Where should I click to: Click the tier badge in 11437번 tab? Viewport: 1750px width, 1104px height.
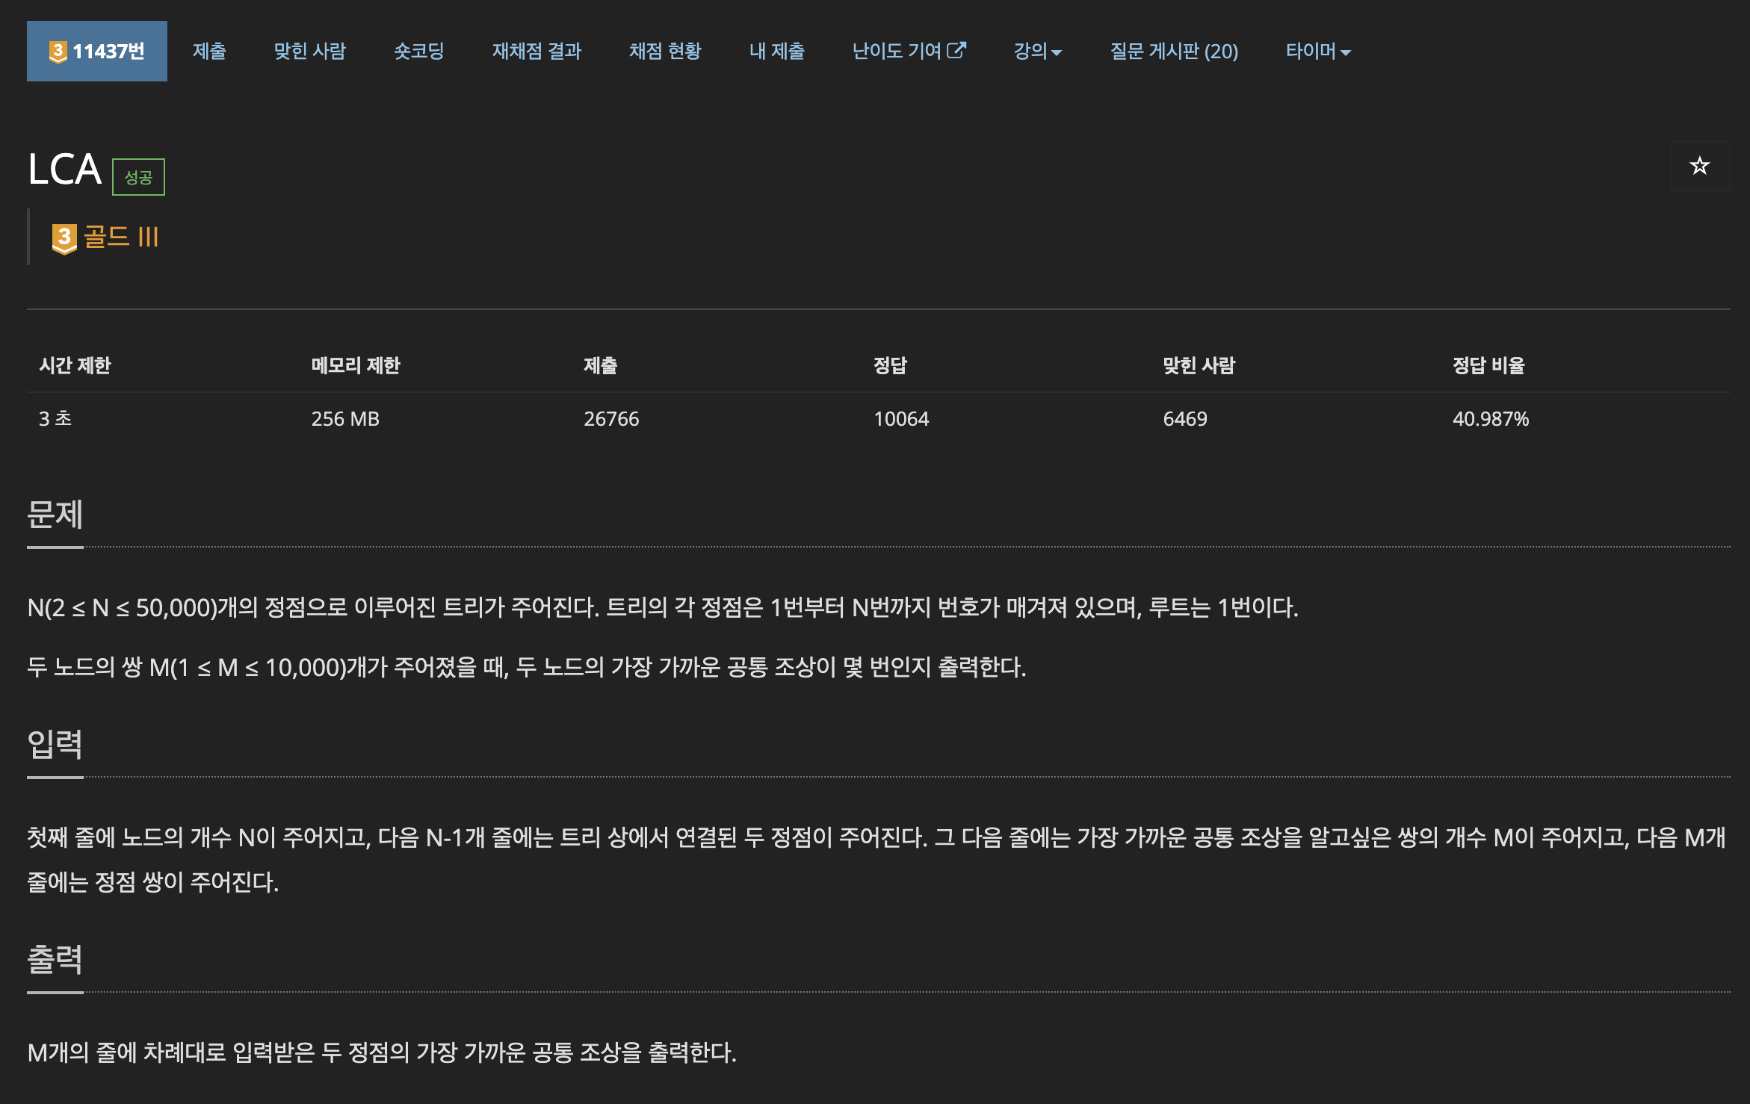[58, 52]
